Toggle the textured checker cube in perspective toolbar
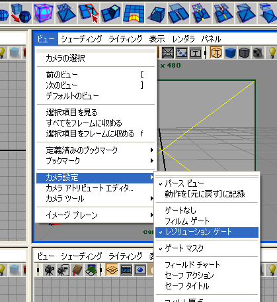277x302 pixels. pyautogui.click(x=258, y=53)
